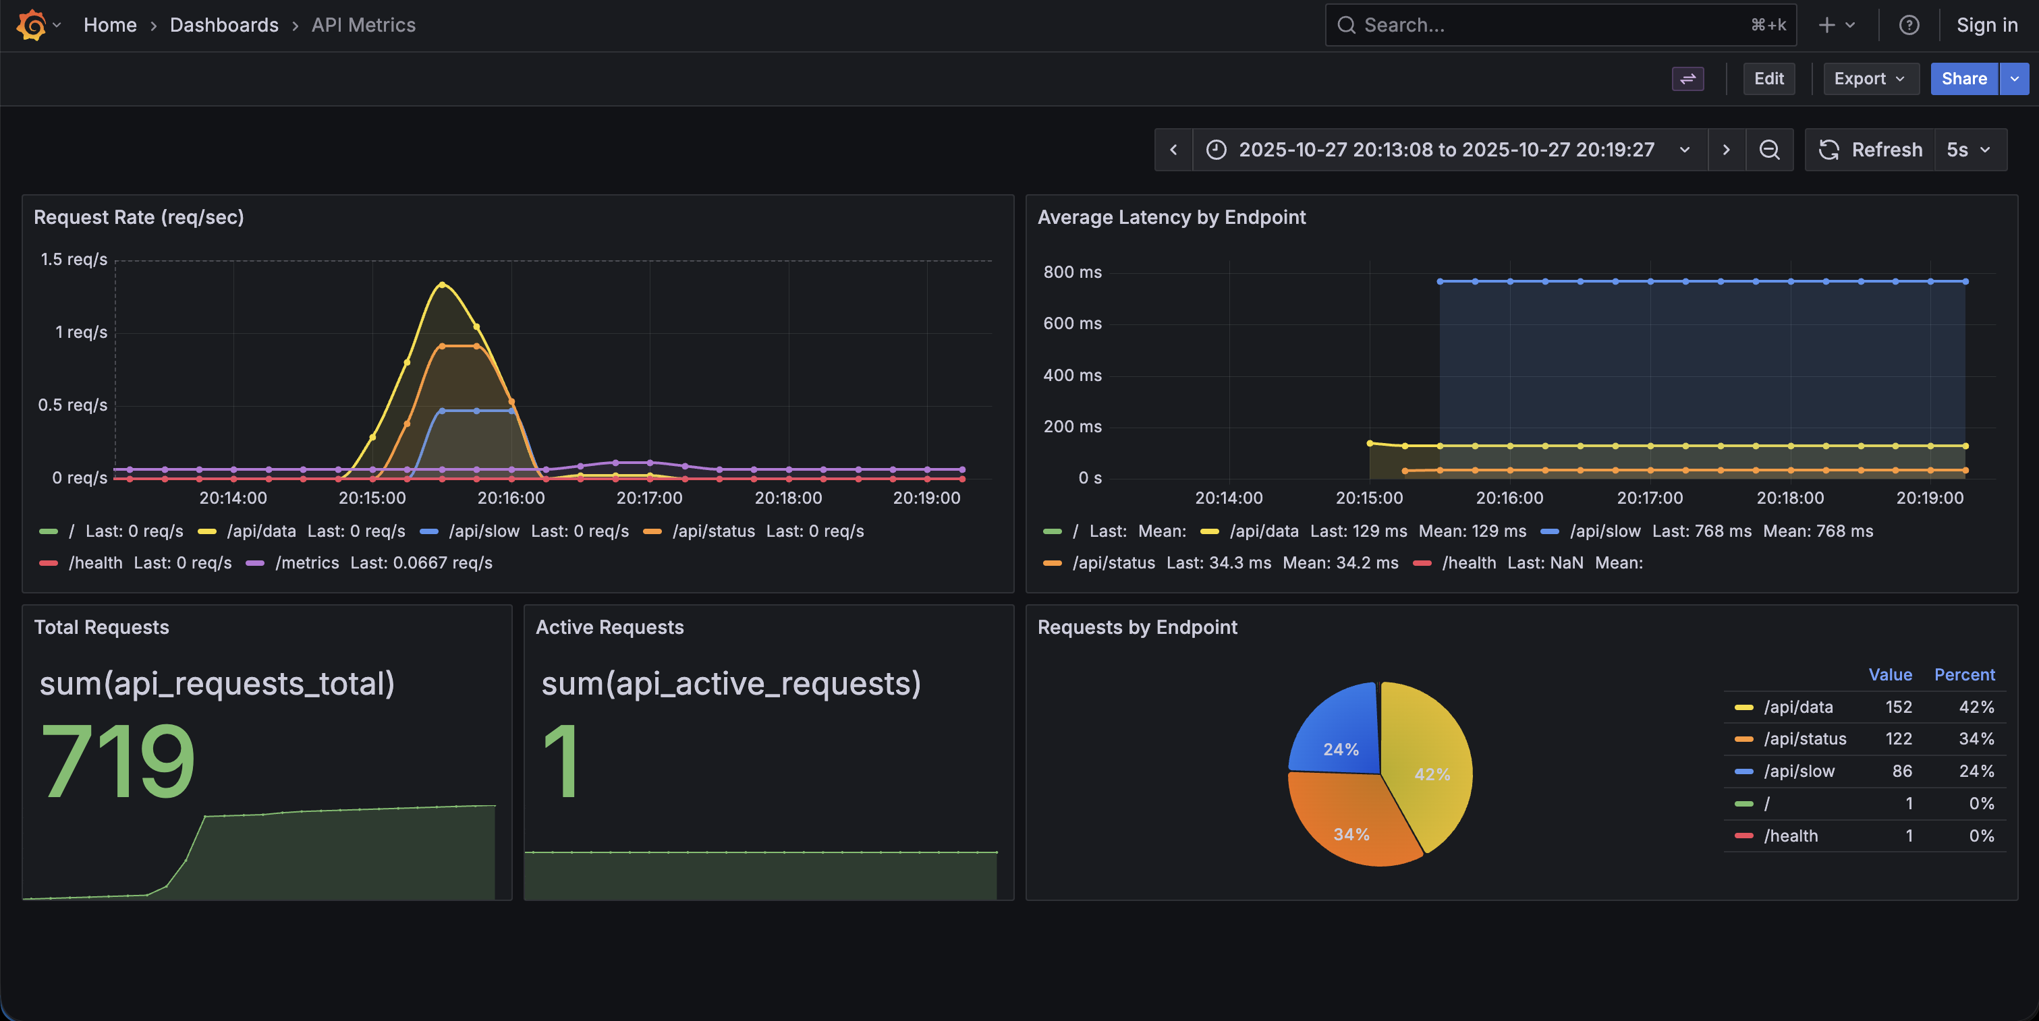Expand the Add menu with plus chevron
The width and height of the screenshot is (2039, 1021).
(x=1849, y=24)
